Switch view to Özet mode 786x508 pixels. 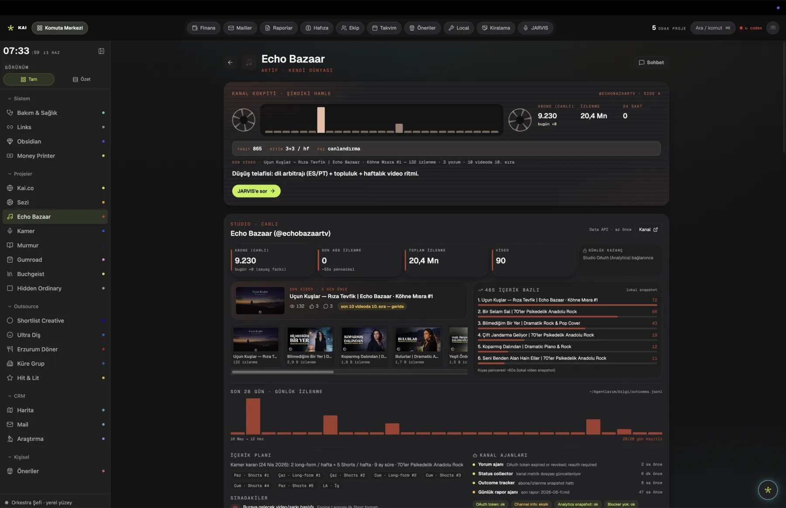[x=82, y=79]
